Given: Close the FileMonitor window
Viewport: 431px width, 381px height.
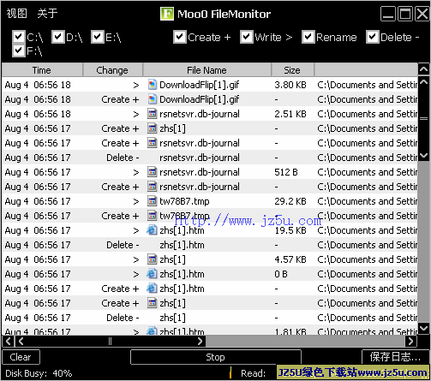Looking at the screenshot, I should click(x=422, y=14).
